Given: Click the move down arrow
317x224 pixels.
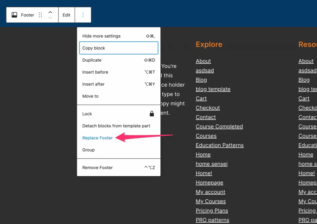Looking at the screenshot, I should (50, 18).
